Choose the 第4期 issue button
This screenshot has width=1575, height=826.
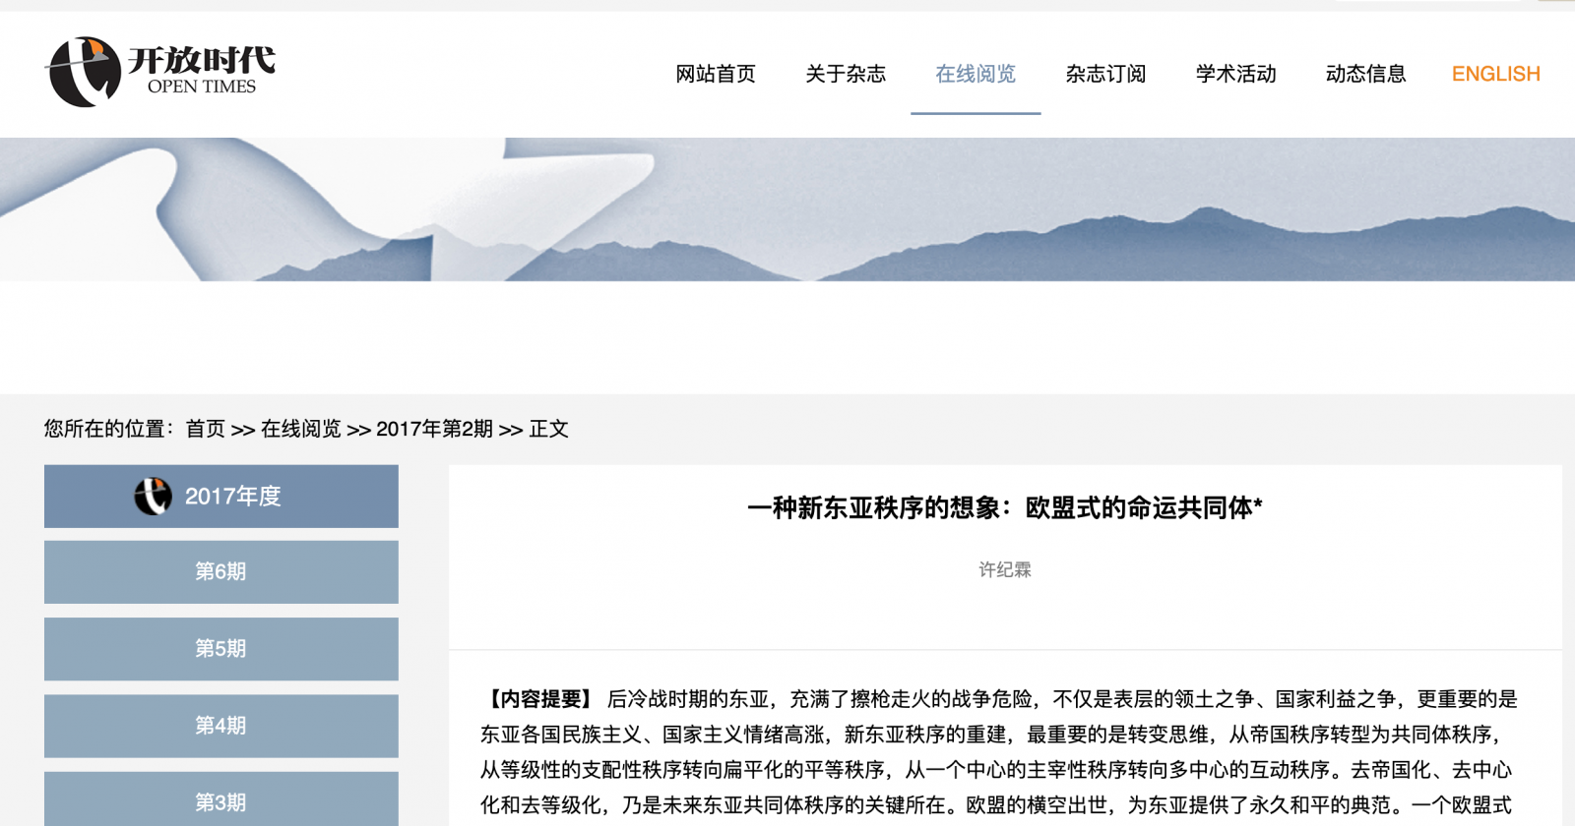pos(220,726)
